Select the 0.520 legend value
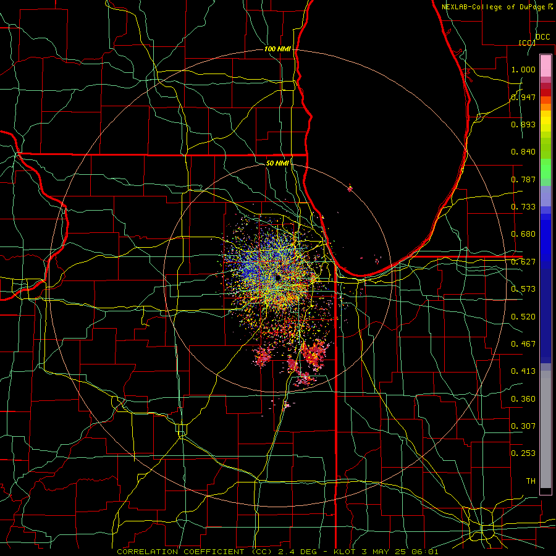 tap(523, 317)
